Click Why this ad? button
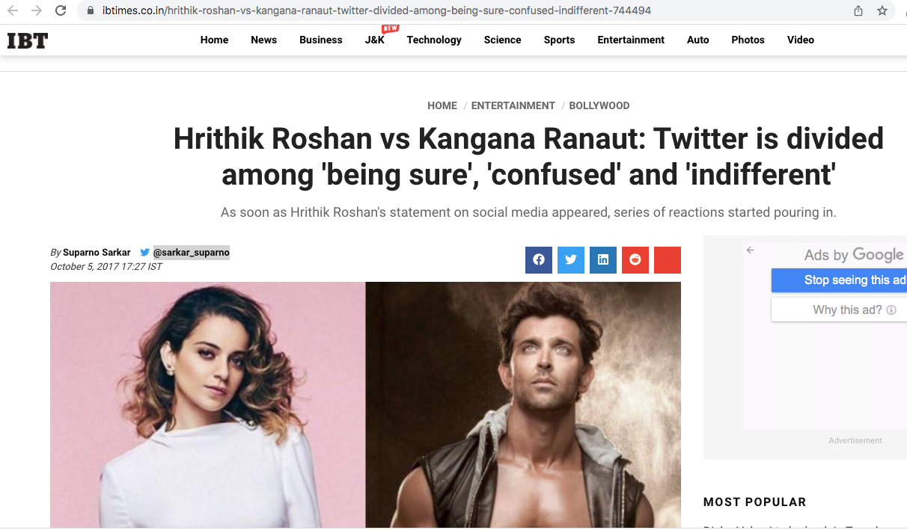 pyautogui.click(x=839, y=309)
